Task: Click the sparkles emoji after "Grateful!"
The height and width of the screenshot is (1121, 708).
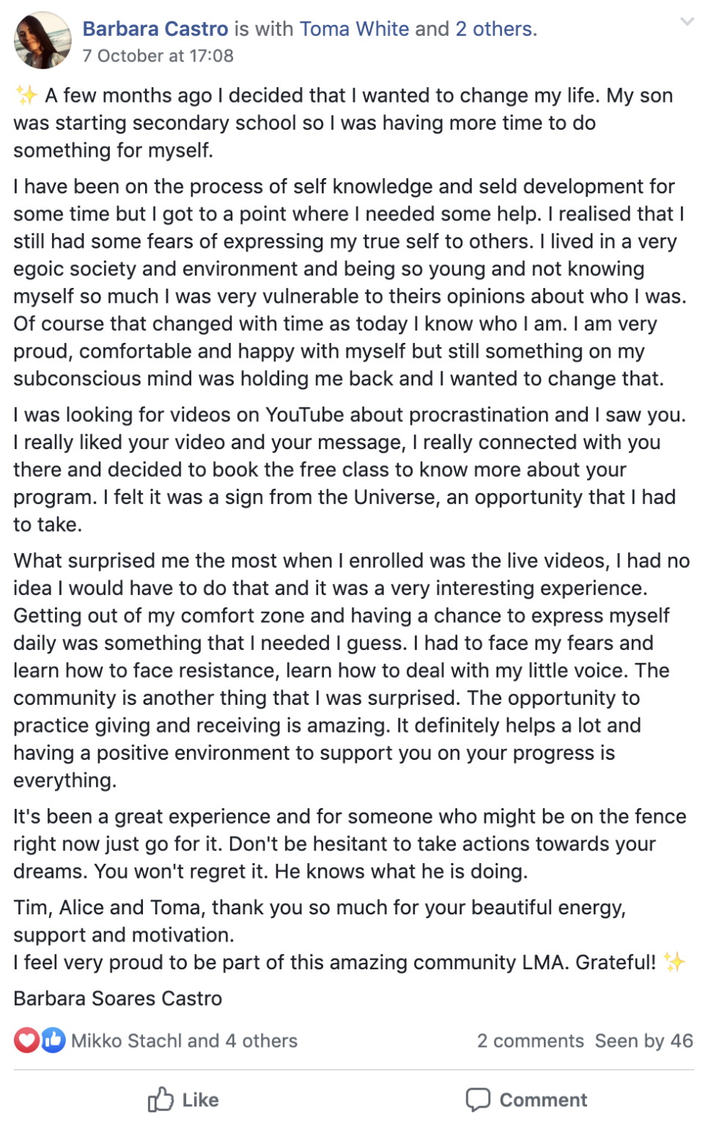Action: click(x=674, y=961)
